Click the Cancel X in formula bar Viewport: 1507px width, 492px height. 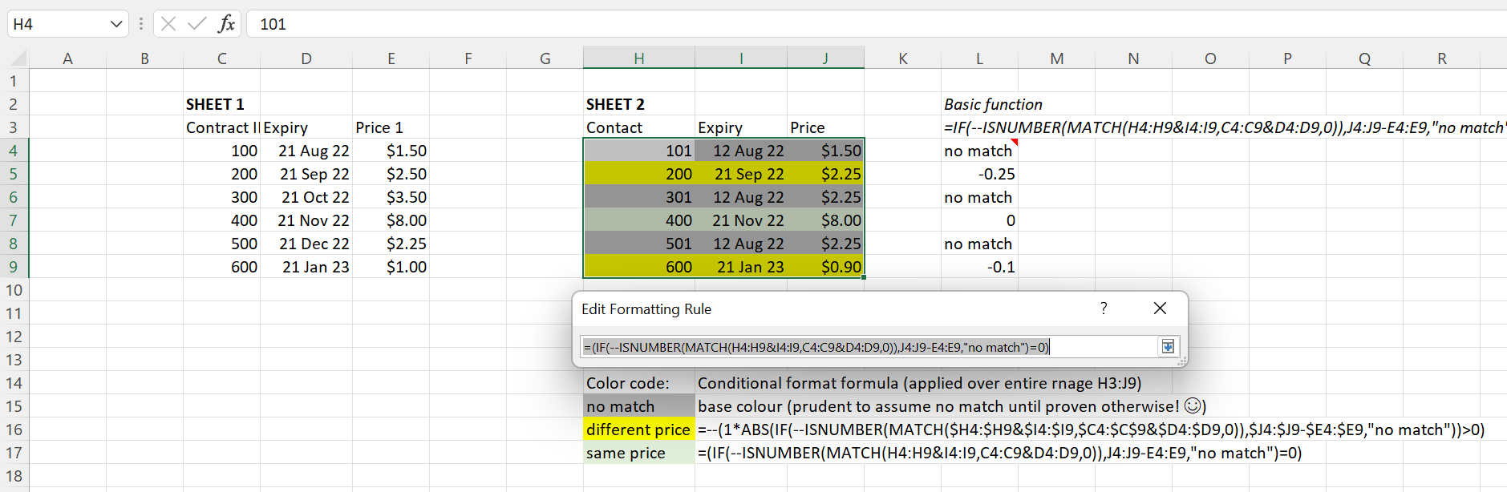pyautogui.click(x=168, y=24)
